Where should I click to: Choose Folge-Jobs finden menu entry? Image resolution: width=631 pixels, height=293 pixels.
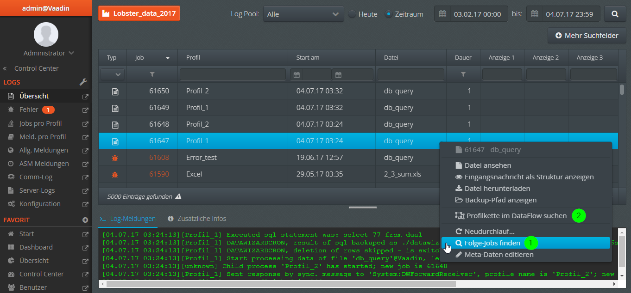click(525, 243)
